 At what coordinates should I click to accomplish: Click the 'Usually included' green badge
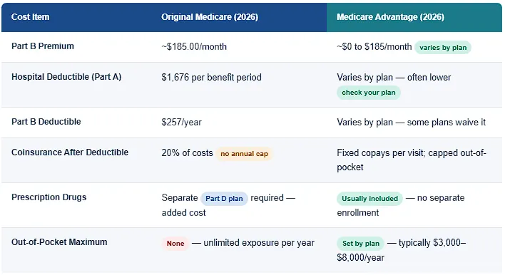coord(369,199)
